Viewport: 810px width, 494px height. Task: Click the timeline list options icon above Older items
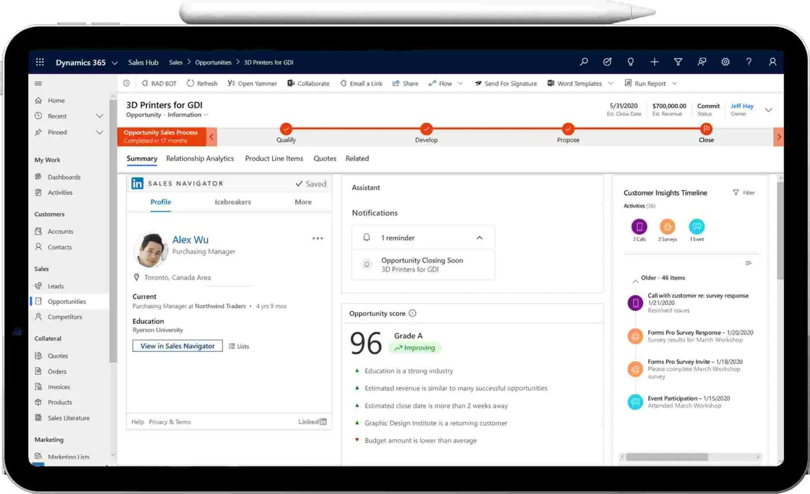click(x=748, y=263)
